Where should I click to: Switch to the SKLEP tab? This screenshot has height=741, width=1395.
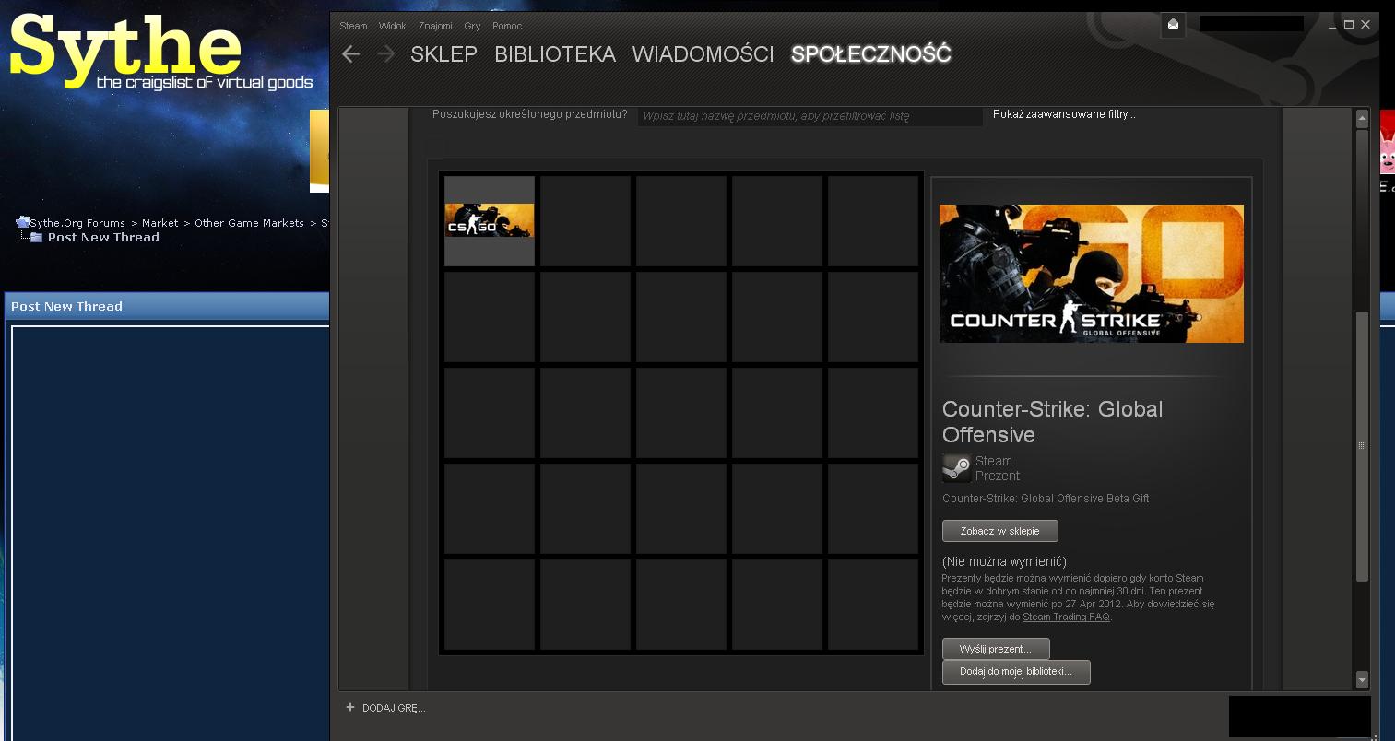click(443, 54)
